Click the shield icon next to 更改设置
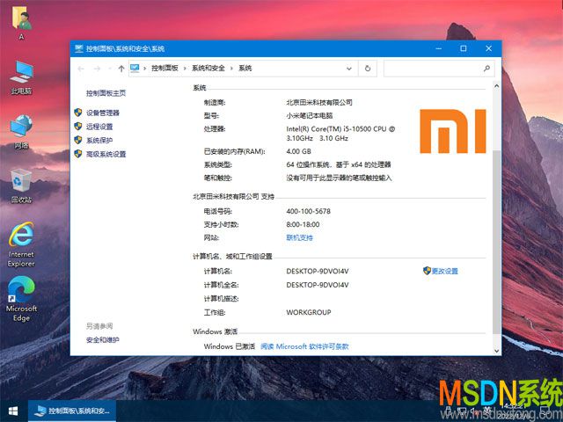 (x=427, y=271)
